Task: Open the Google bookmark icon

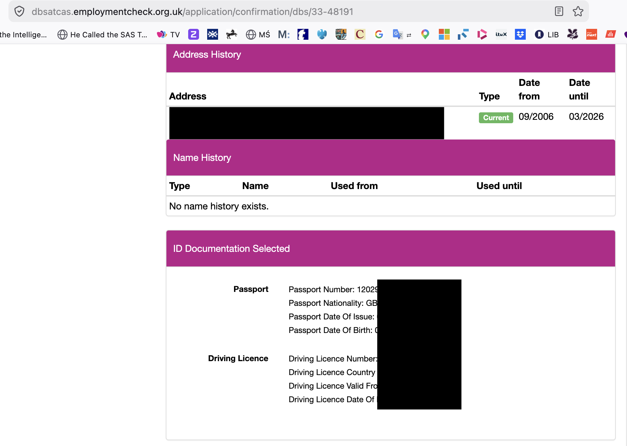Action: (x=379, y=34)
